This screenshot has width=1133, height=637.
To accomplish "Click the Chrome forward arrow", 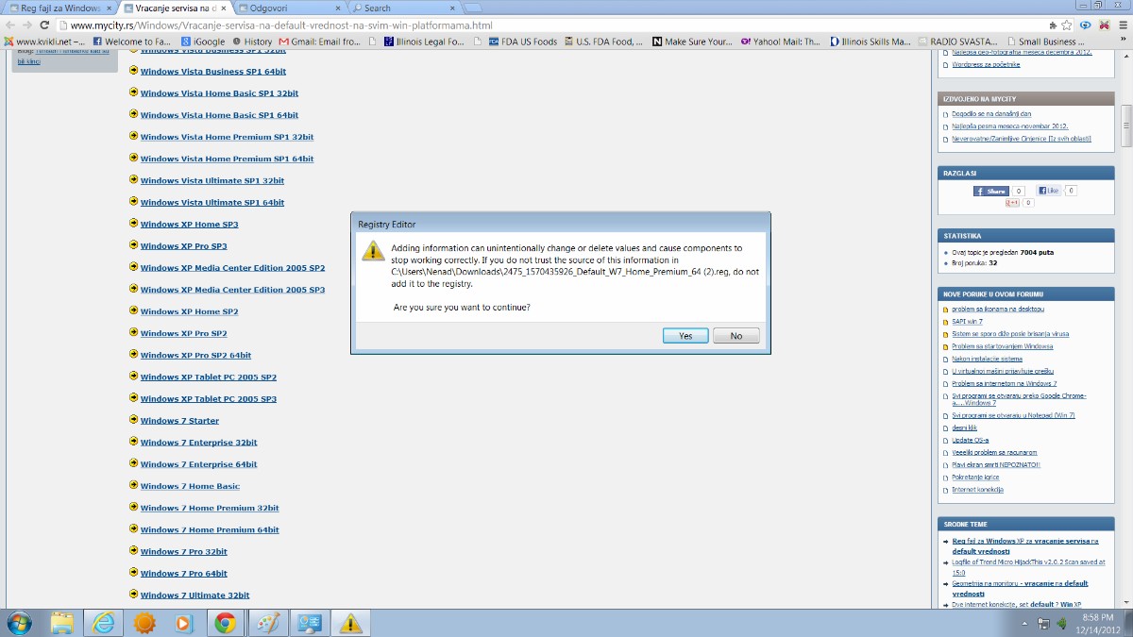I will pos(26,25).
